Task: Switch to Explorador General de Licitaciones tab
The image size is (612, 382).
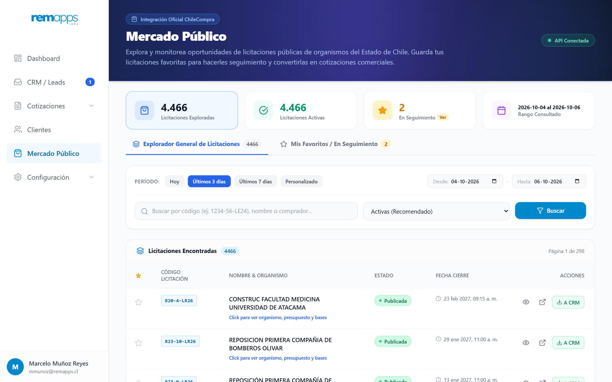Action: (197, 144)
